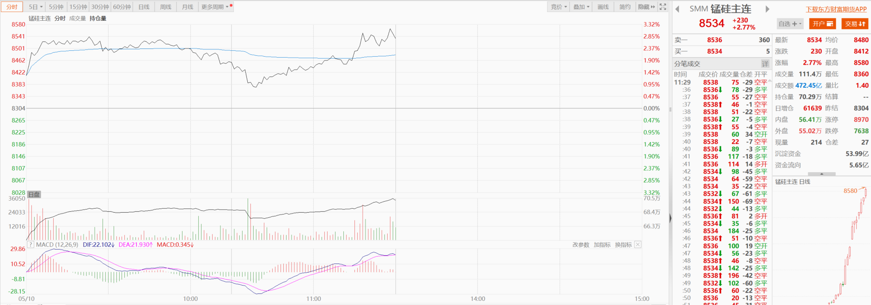Viewport: 871px width, 305px height.
Task: Collapse right panel via divider arrow
Action: point(670,219)
